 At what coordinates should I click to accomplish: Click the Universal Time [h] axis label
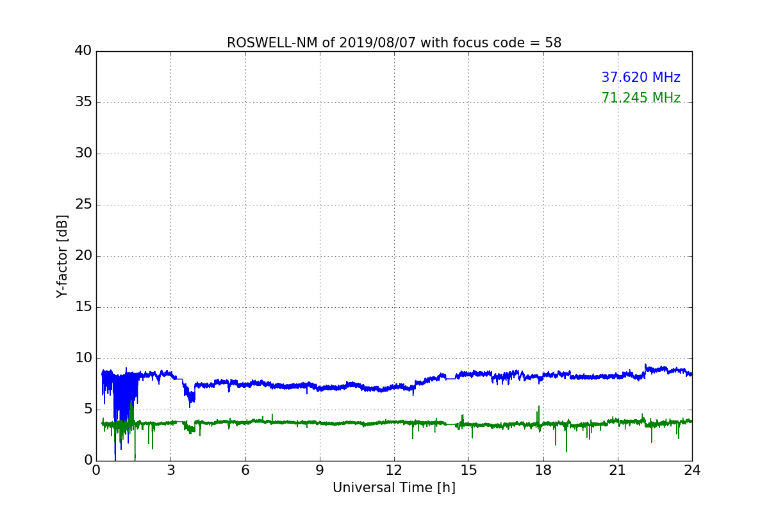point(394,488)
